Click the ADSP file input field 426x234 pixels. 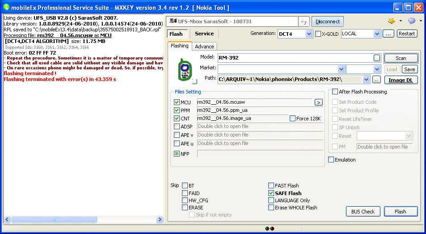click(260, 127)
